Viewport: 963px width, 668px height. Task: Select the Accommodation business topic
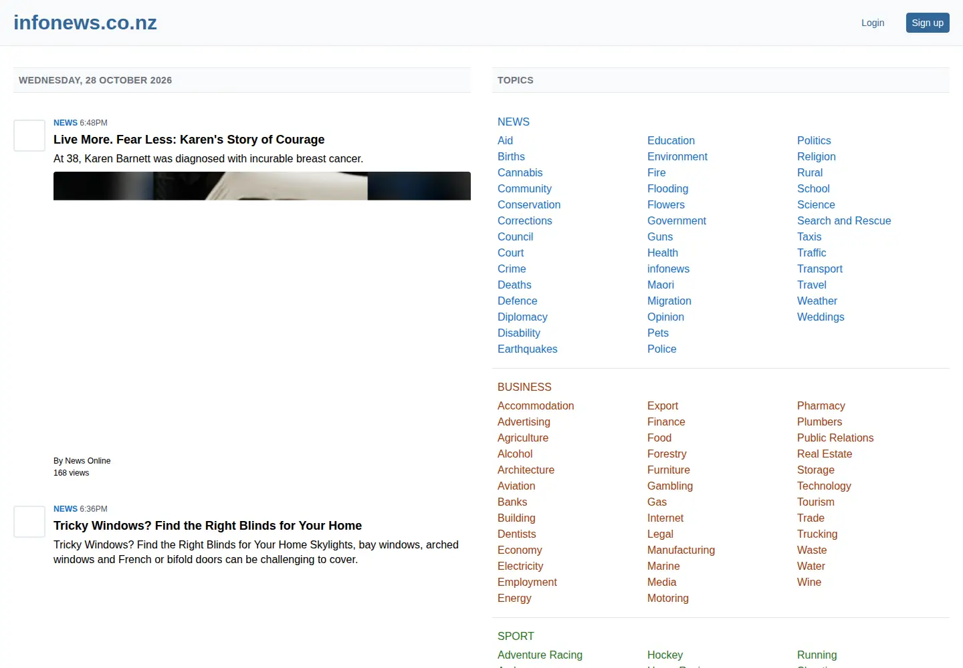[536, 405]
